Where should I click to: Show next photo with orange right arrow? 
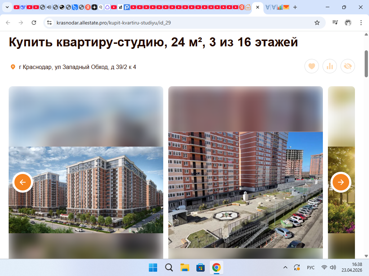(341, 182)
